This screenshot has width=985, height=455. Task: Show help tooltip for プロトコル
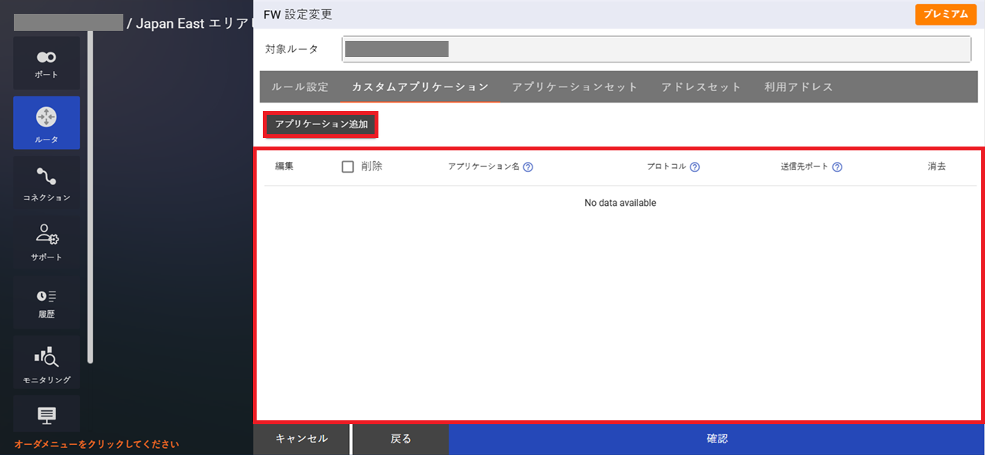point(695,167)
